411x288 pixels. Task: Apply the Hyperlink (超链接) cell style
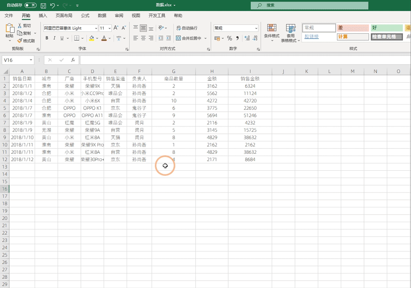[319, 37]
